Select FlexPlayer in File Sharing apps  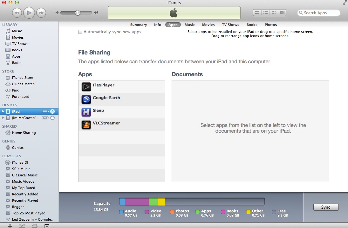pyautogui.click(x=122, y=87)
